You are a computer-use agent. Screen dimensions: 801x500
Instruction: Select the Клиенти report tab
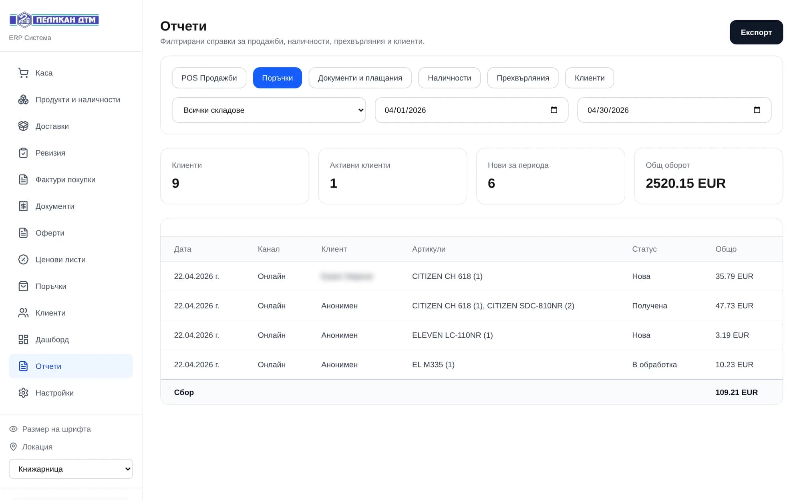click(590, 78)
